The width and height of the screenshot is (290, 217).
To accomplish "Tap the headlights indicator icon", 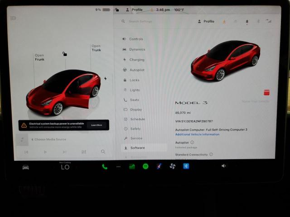I will pyautogui.click(x=13, y=18).
